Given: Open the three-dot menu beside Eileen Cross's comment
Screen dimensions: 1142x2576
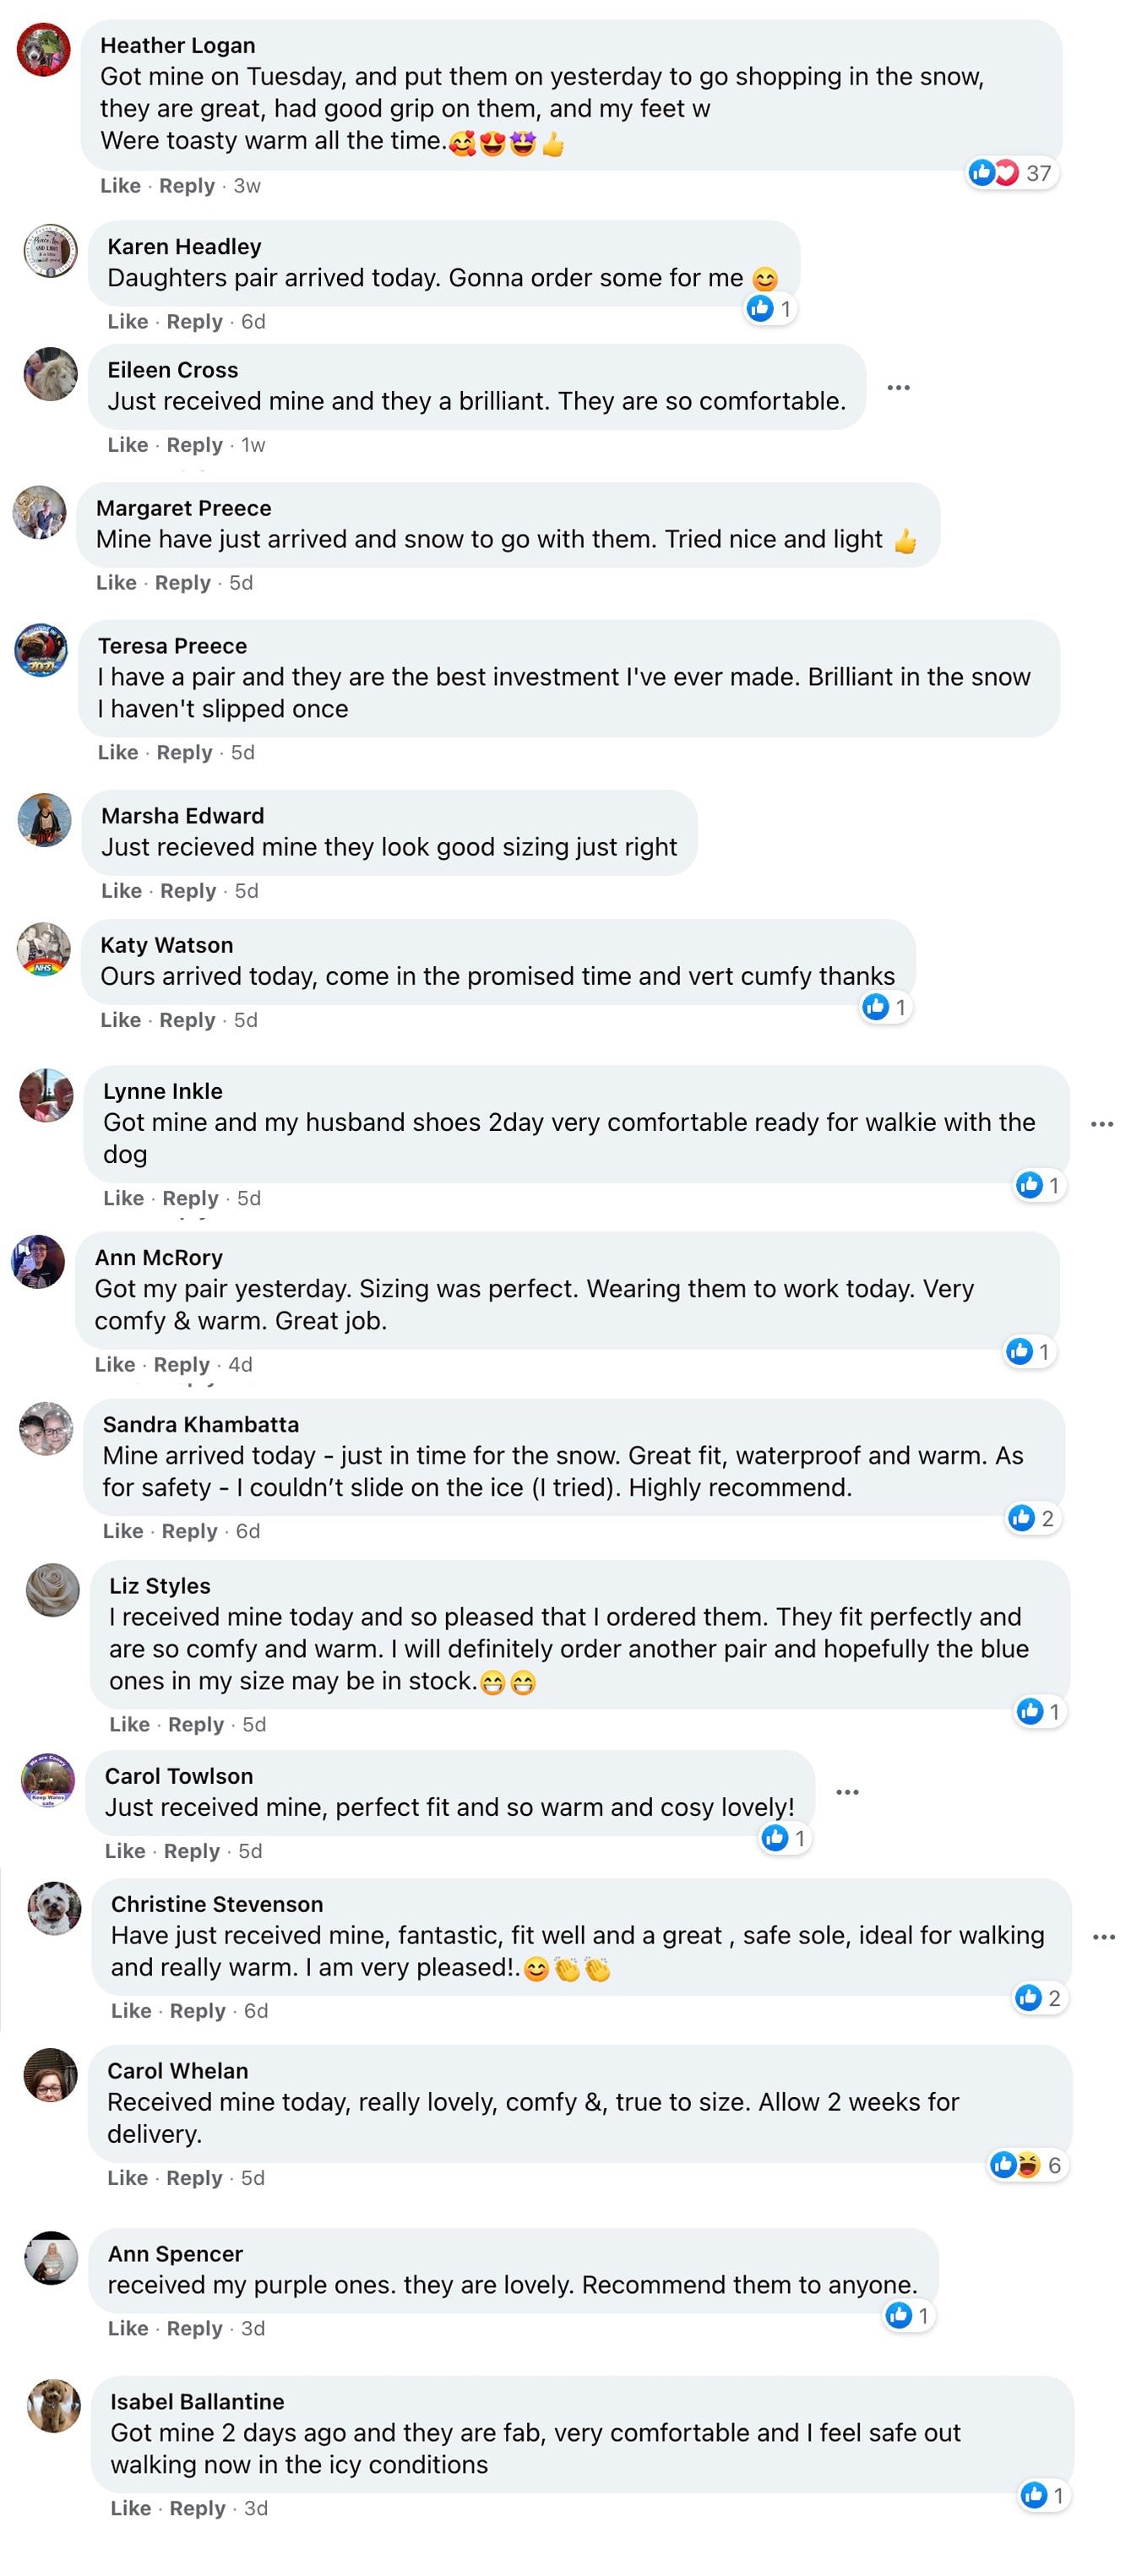Looking at the screenshot, I should (x=898, y=387).
